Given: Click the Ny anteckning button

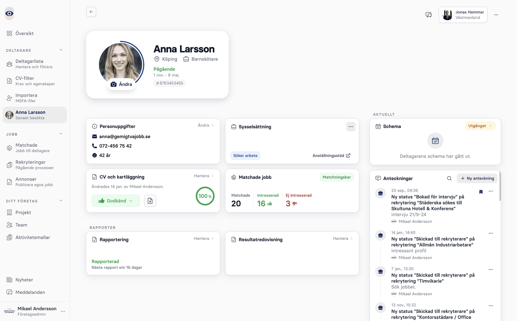Looking at the screenshot, I should pyautogui.click(x=477, y=179).
